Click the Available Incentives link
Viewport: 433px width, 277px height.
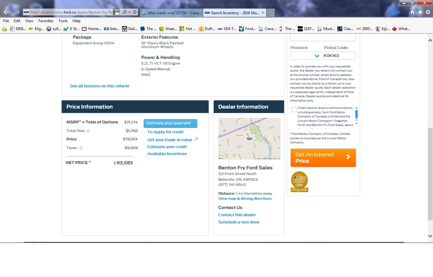click(x=167, y=154)
